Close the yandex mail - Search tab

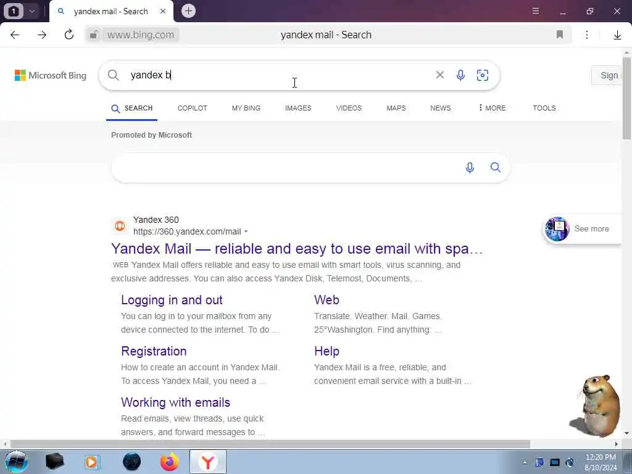pos(163,11)
